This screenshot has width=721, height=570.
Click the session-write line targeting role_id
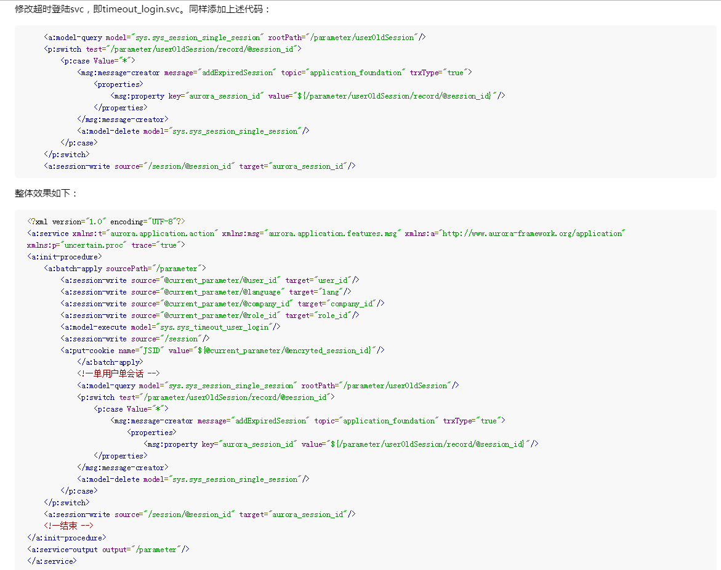[x=209, y=316]
